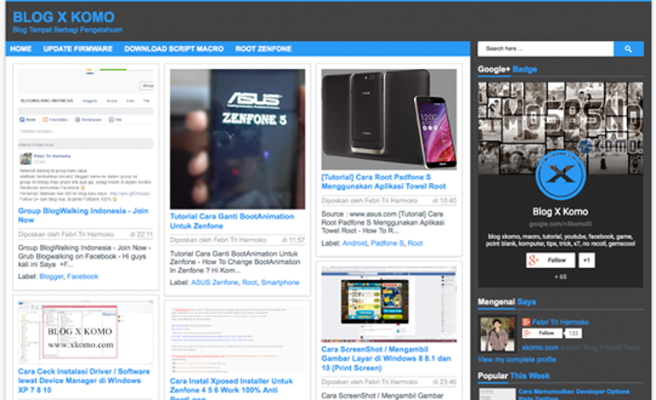Click Febri Tri Harmoko profile photo
Image resolution: width=656 pixels, height=400 pixels.
click(x=498, y=334)
